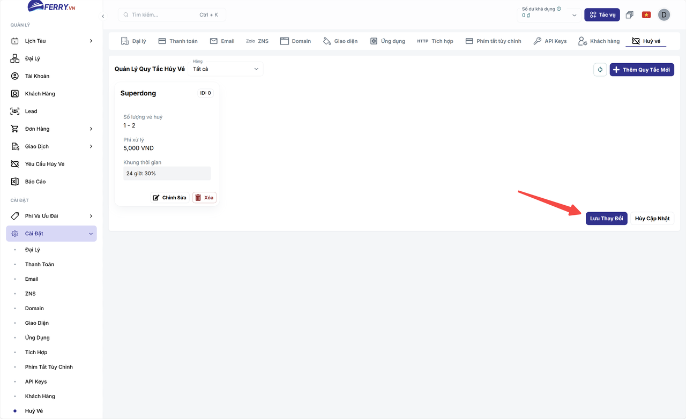Select Giao Diện in the sidebar submenu
This screenshot has width=686, height=419.
pyautogui.click(x=37, y=323)
